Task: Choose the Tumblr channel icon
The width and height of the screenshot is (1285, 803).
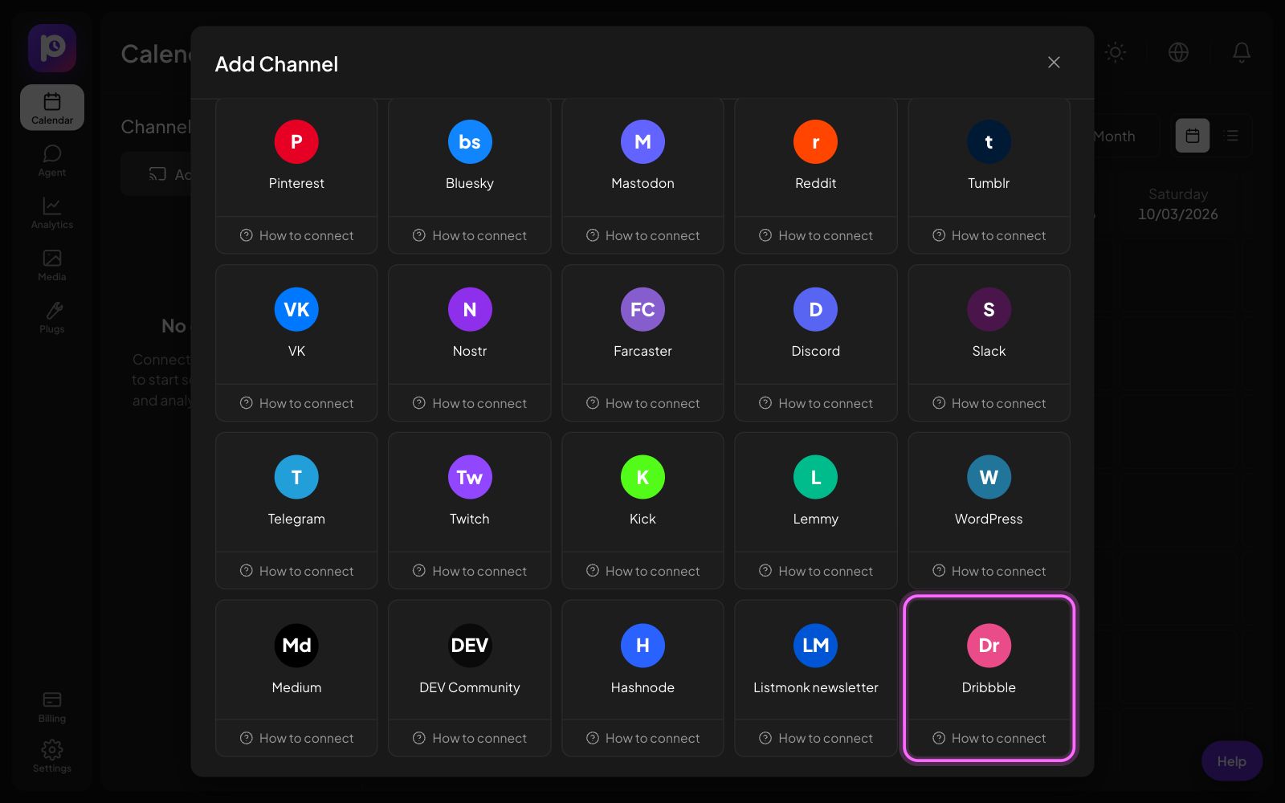Action: (989, 141)
